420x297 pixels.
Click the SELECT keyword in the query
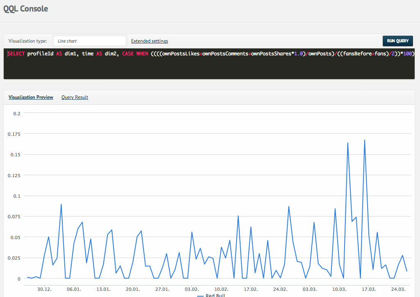(16, 54)
